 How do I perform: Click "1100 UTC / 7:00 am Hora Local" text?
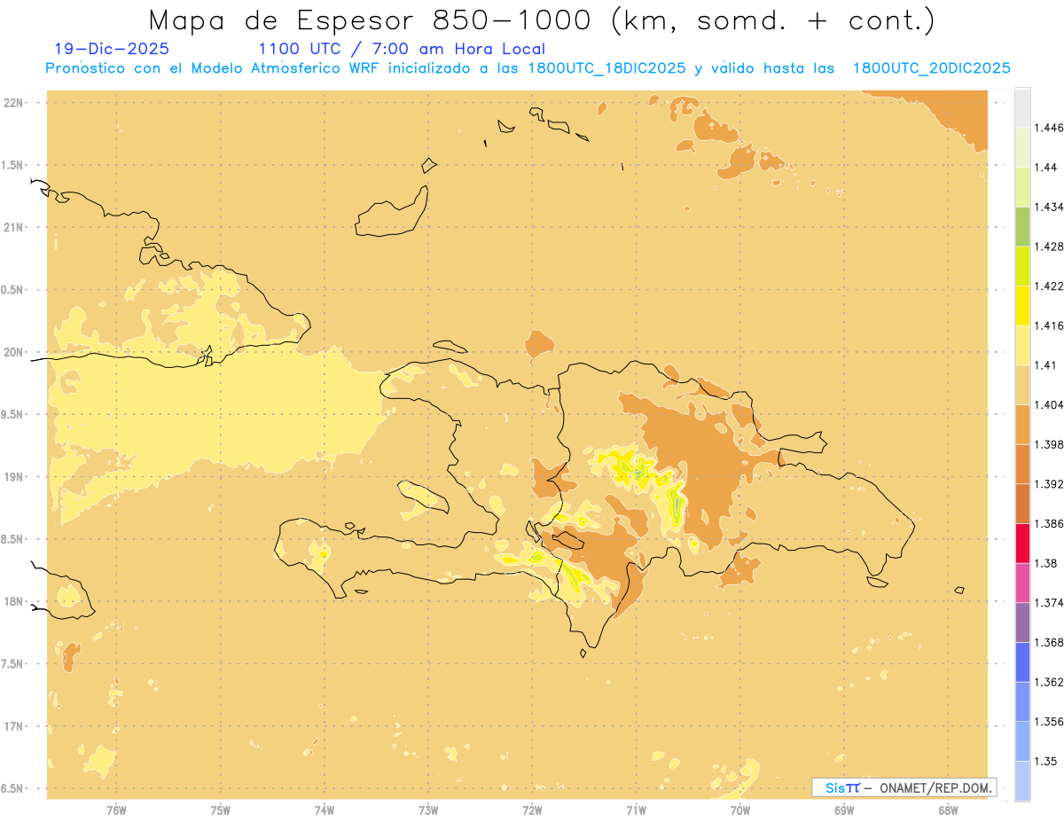click(402, 50)
